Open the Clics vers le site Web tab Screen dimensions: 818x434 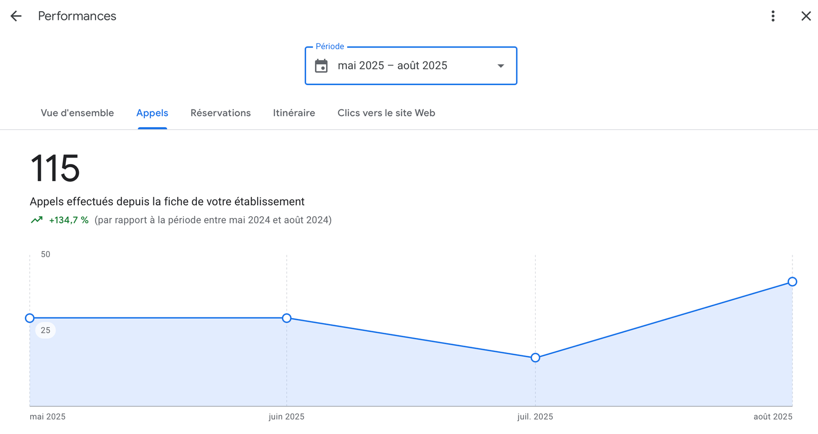coord(386,113)
